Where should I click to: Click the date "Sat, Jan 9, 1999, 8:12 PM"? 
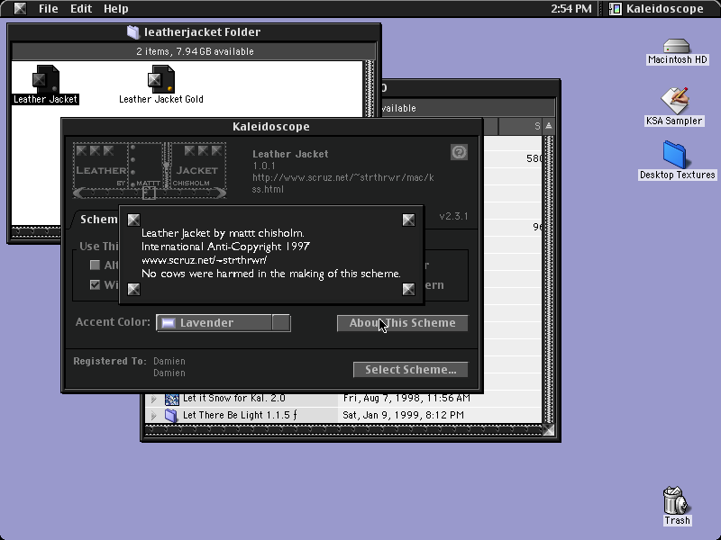coord(403,415)
